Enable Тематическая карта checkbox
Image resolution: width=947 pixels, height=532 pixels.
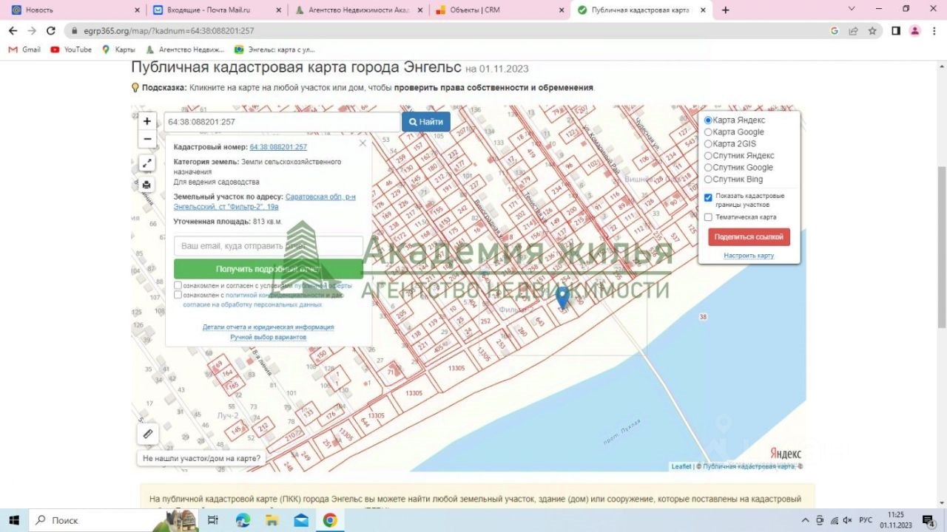coord(708,217)
